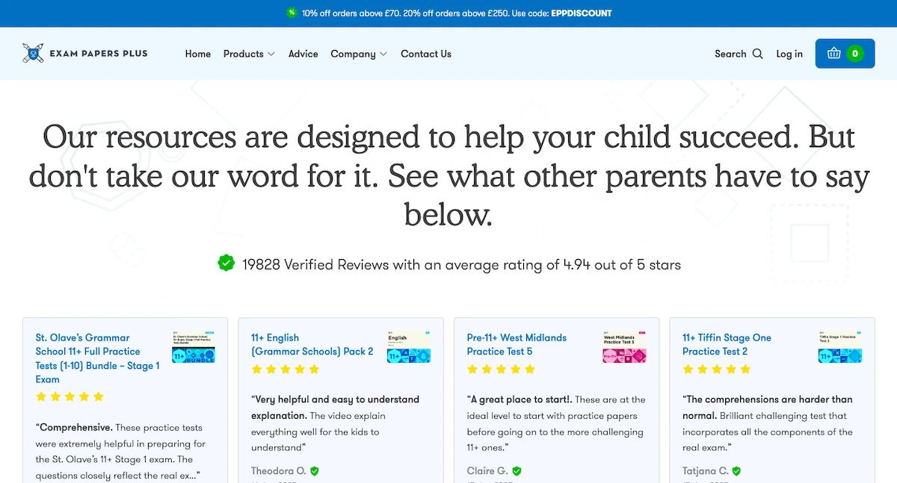
Task: Click the Log in link
Action: pos(789,54)
